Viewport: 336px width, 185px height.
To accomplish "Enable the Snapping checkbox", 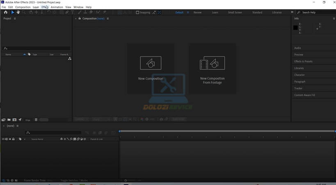I will (137, 12).
